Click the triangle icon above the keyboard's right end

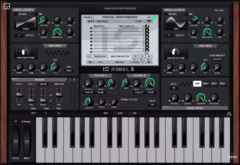(229, 114)
